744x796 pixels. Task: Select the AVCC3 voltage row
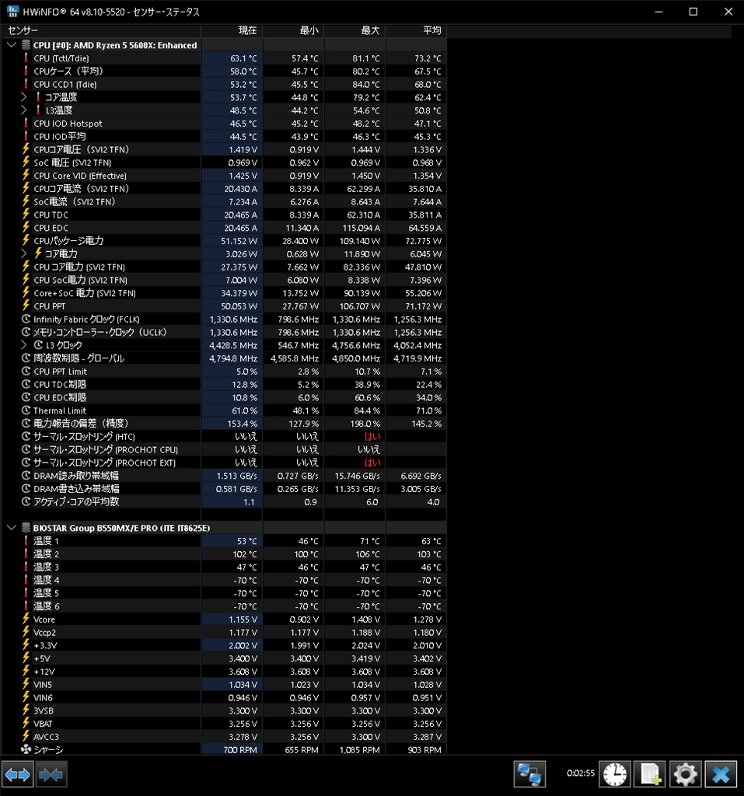click(x=224, y=737)
